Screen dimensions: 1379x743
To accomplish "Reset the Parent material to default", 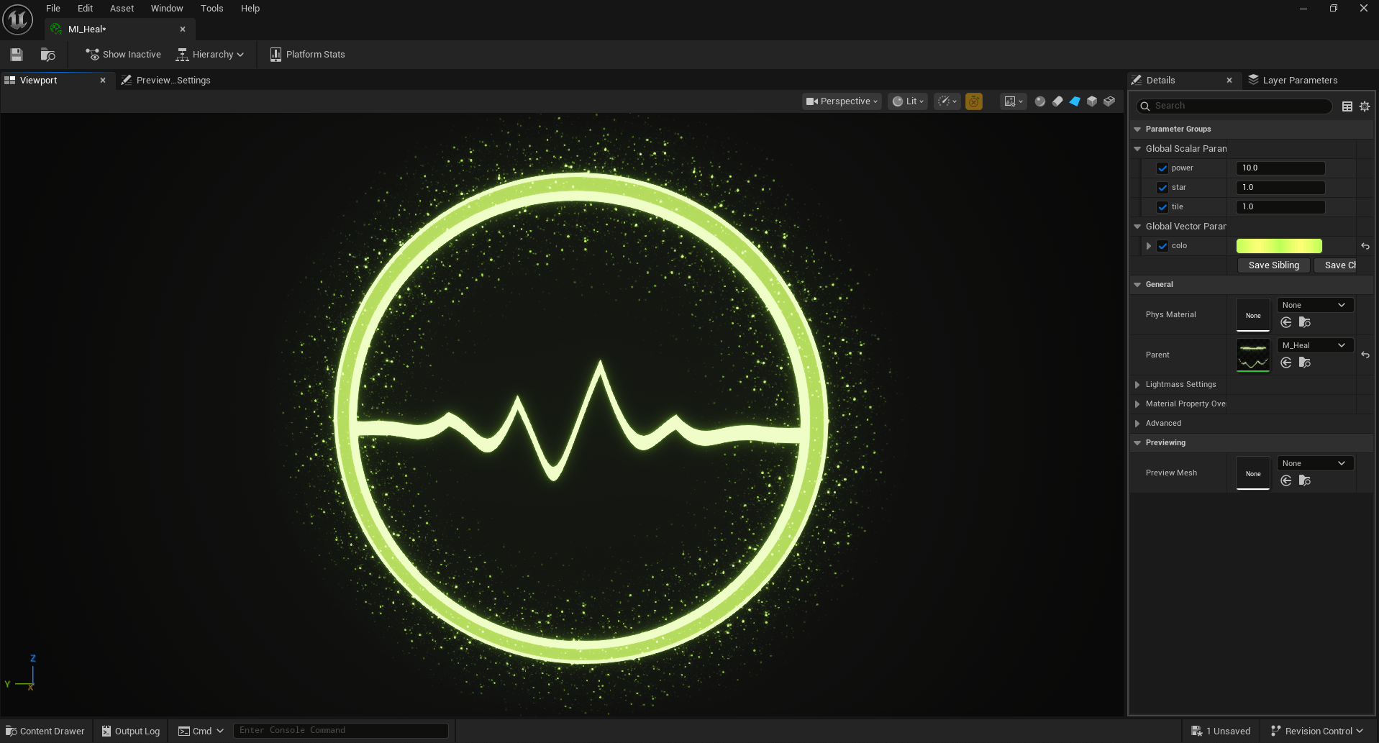I will [1365, 355].
